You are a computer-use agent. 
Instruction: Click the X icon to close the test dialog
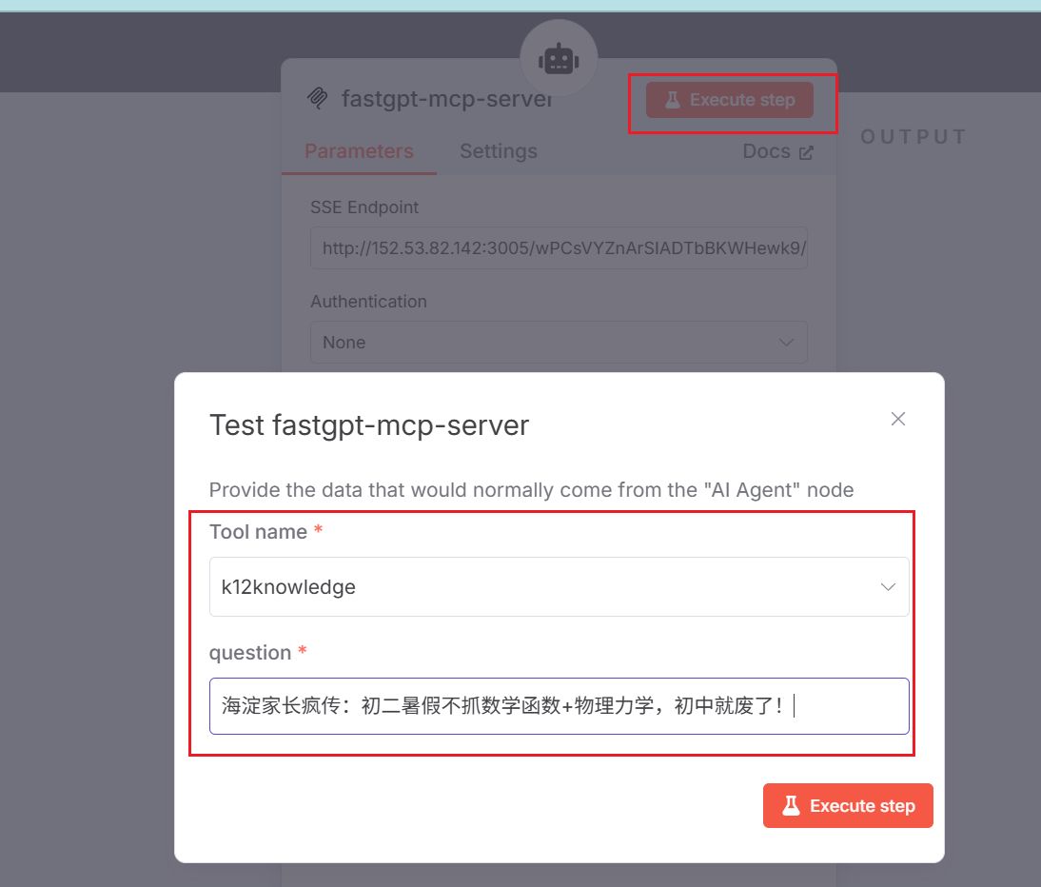(897, 418)
